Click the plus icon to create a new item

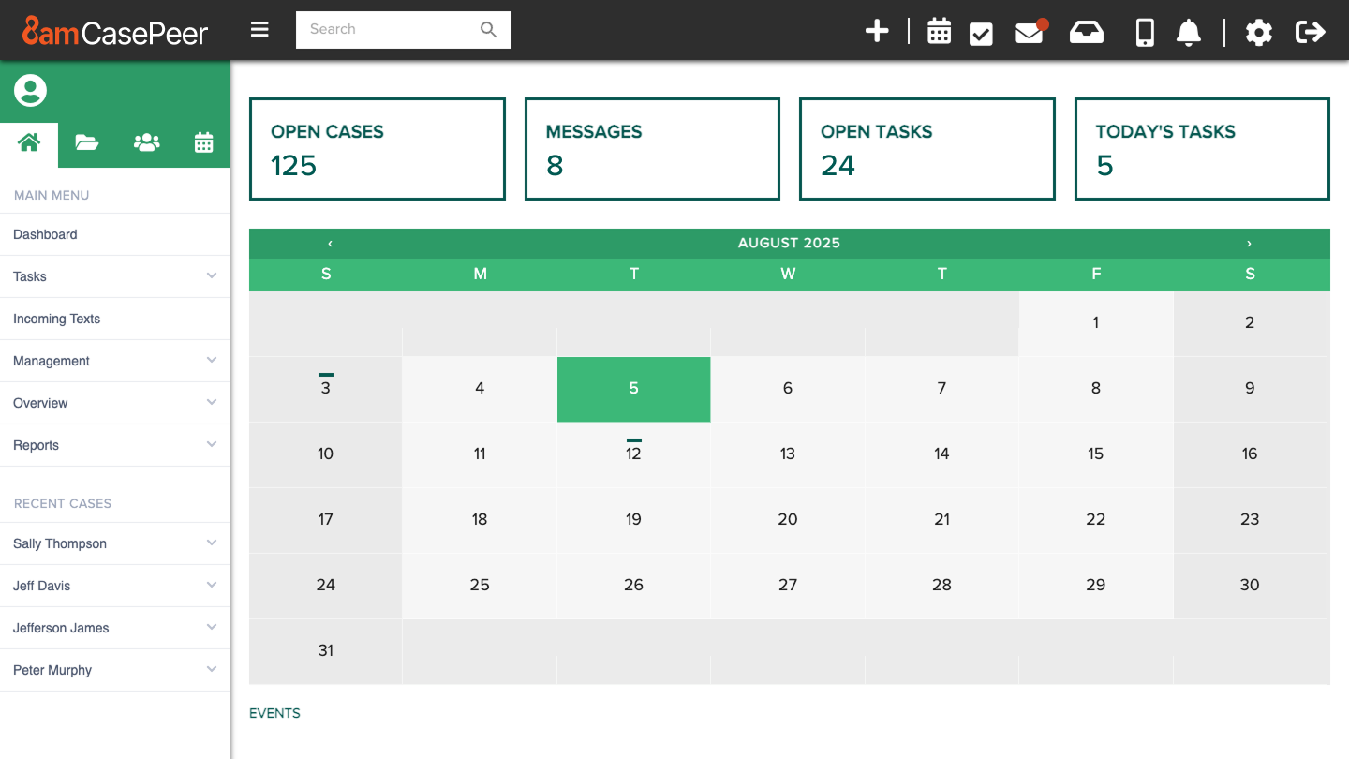tap(877, 31)
